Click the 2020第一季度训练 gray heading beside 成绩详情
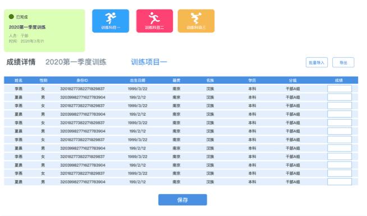367x216 pixels. pyautogui.click(x=76, y=62)
